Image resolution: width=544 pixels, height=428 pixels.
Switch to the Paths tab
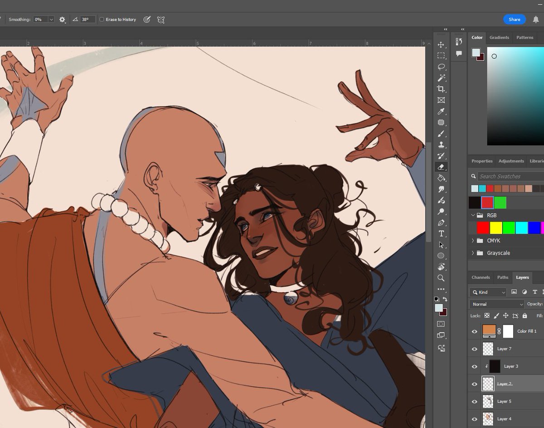[x=503, y=277]
